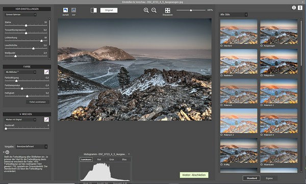This screenshot has height=184, width=306.
Task: Apply the Ausgewogen style thumbnail
Action: click(278, 32)
